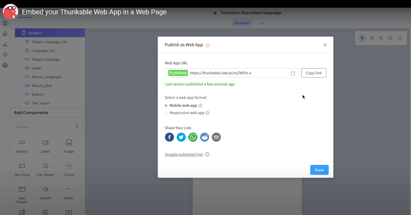Click Disable published link
Screen dimensions: 411x215
pos(184,154)
